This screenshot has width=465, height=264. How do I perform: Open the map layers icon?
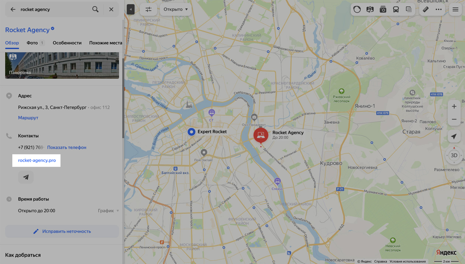click(x=409, y=10)
